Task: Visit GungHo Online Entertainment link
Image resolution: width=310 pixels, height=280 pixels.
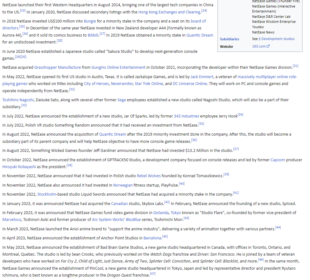Action: click(x=118, y=67)
